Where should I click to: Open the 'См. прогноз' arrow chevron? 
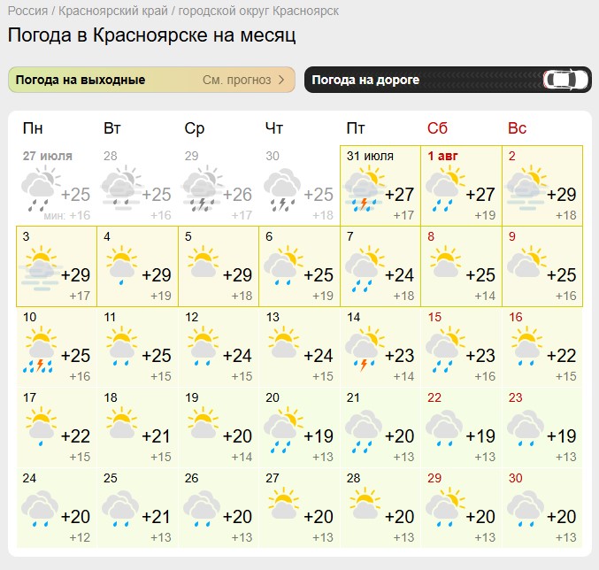click(x=281, y=80)
